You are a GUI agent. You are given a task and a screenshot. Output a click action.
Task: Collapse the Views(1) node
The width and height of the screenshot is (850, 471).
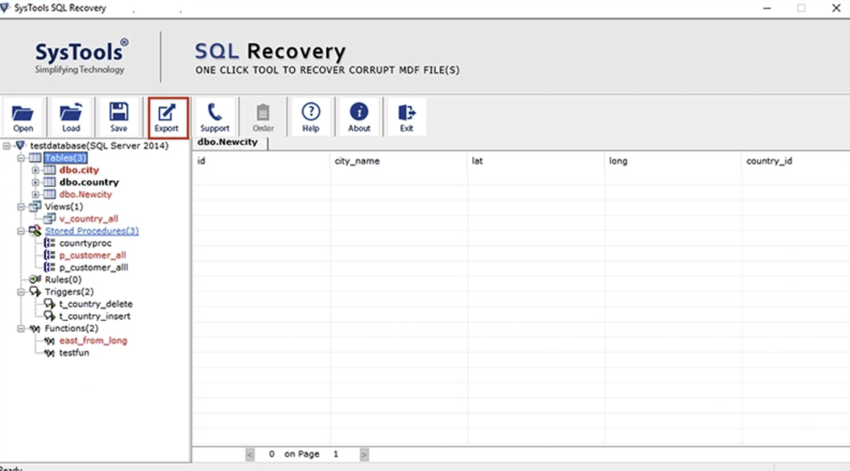click(20, 207)
